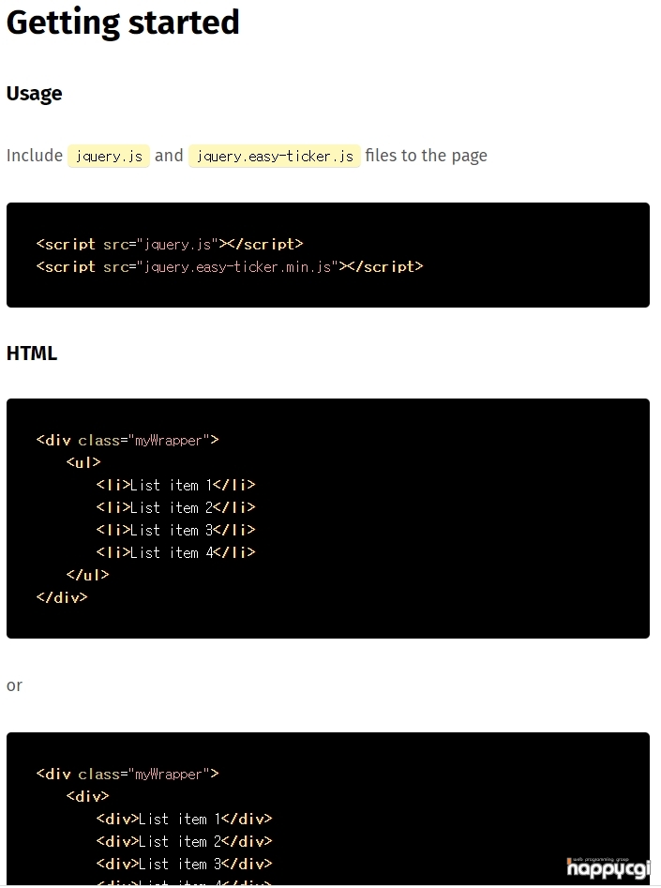This screenshot has width=661, height=888.
Task: Click the opening ul tag line
Action: 83,462
